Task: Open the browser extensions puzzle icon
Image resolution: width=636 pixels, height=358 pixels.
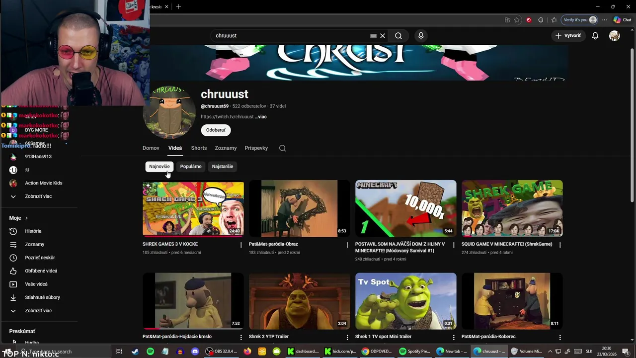Action: [x=541, y=20]
